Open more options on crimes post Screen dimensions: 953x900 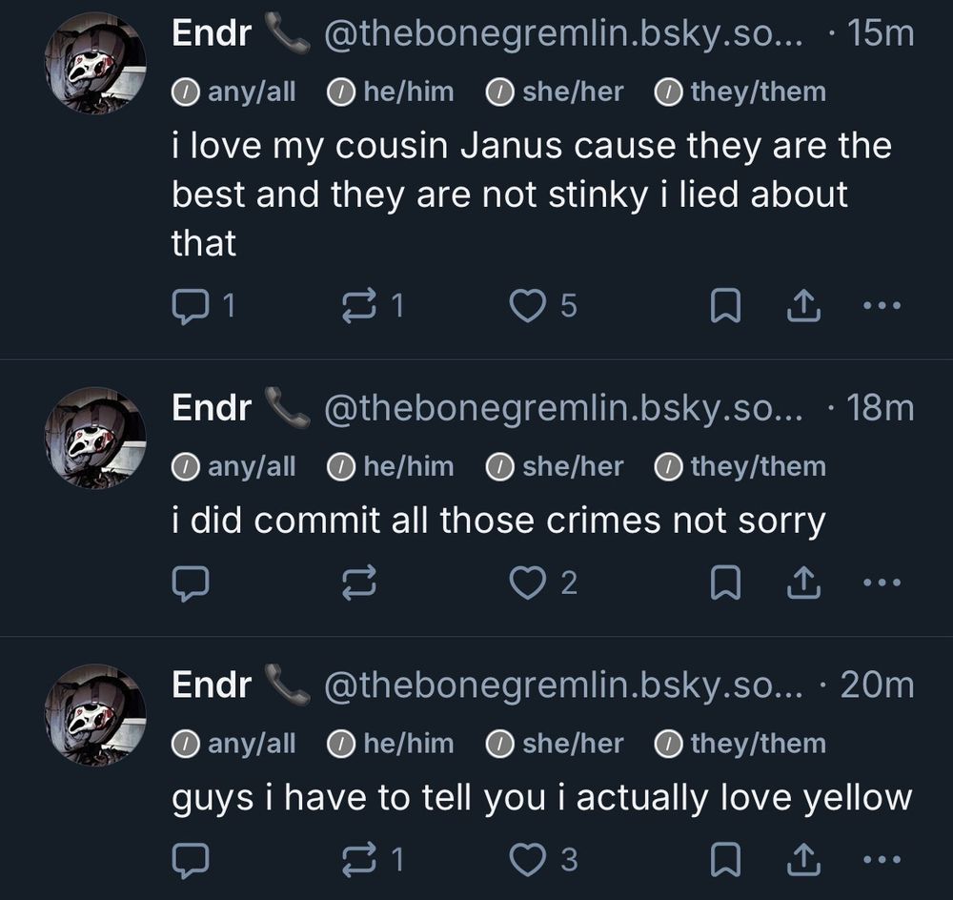click(x=880, y=583)
